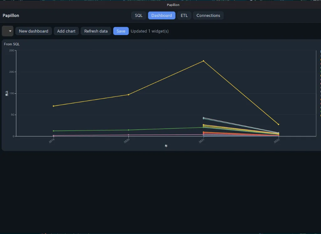Viewport: 321px width, 234px height.
Task: Click the green line's 2019 data point
Action: point(53,131)
